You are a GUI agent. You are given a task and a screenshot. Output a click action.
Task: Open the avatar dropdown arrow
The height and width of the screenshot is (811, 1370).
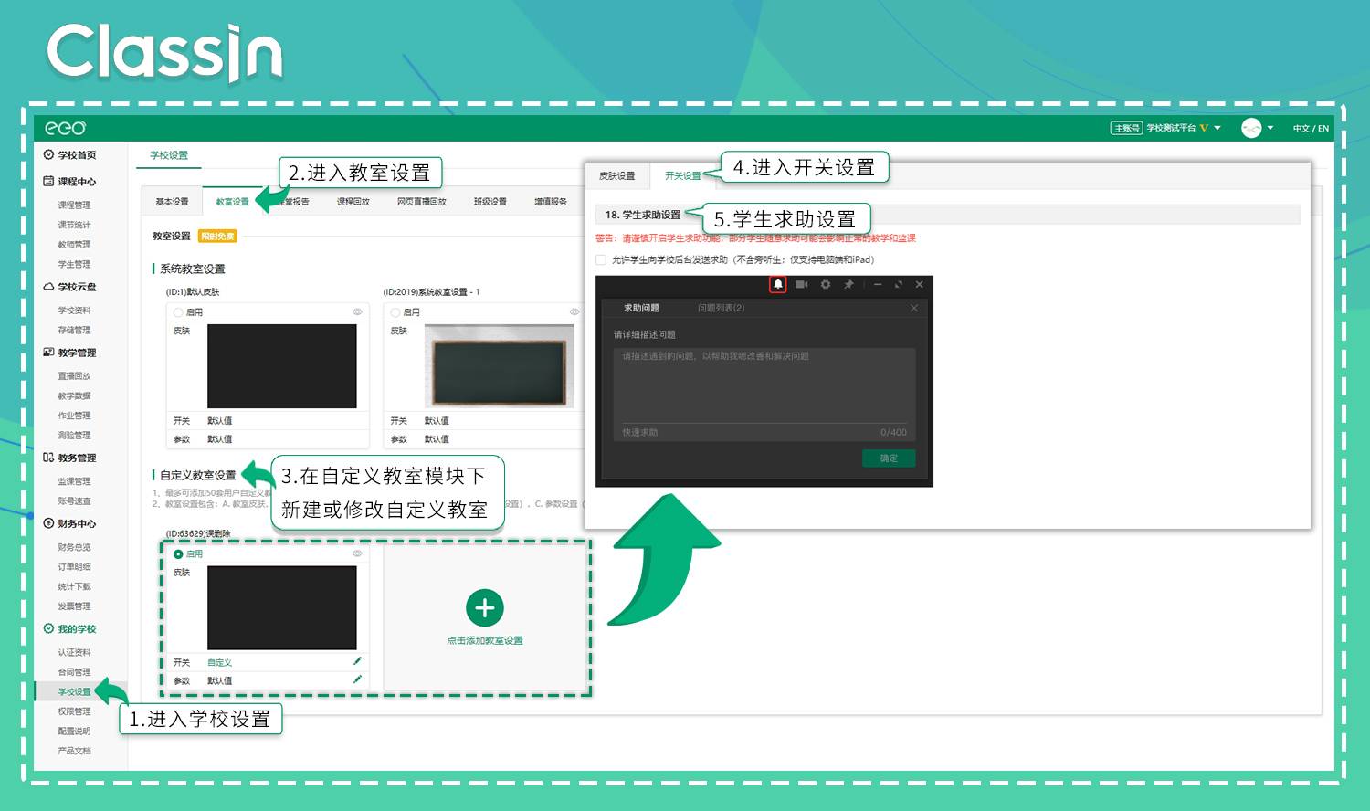coord(1270,128)
